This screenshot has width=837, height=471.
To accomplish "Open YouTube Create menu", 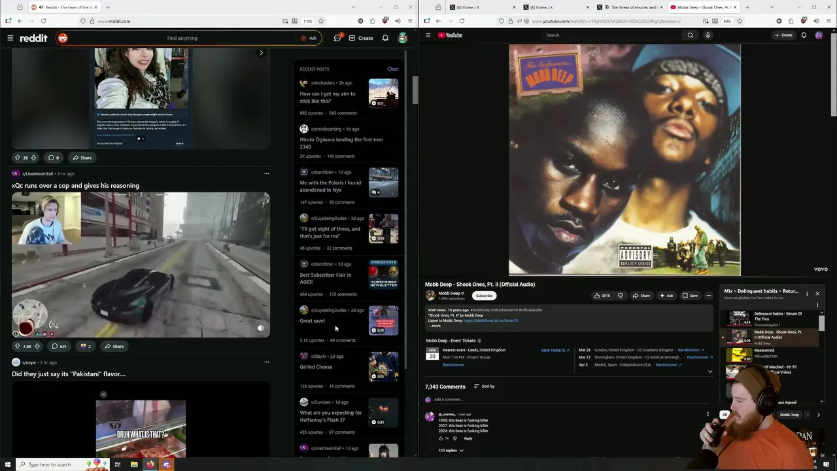I will click(783, 35).
